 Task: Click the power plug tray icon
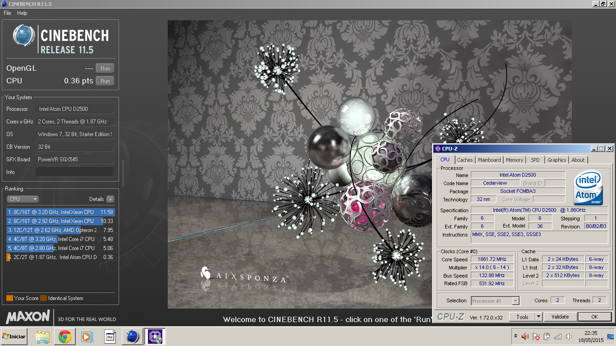(547, 337)
